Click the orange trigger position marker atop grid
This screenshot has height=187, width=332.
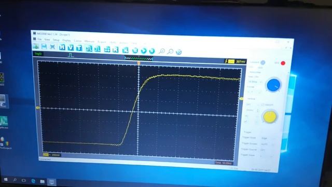pyautogui.click(x=139, y=63)
